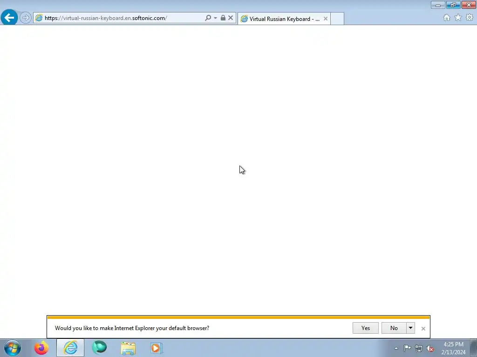View the security lock icon report
This screenshot has height=357, width=477.
point(223,18)
